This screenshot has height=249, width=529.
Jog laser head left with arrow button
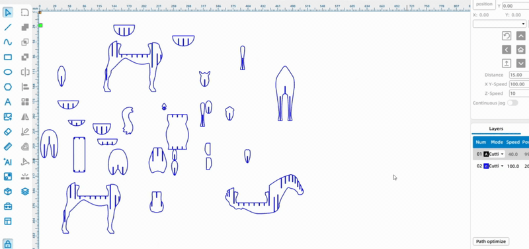[x=507, y=50]
